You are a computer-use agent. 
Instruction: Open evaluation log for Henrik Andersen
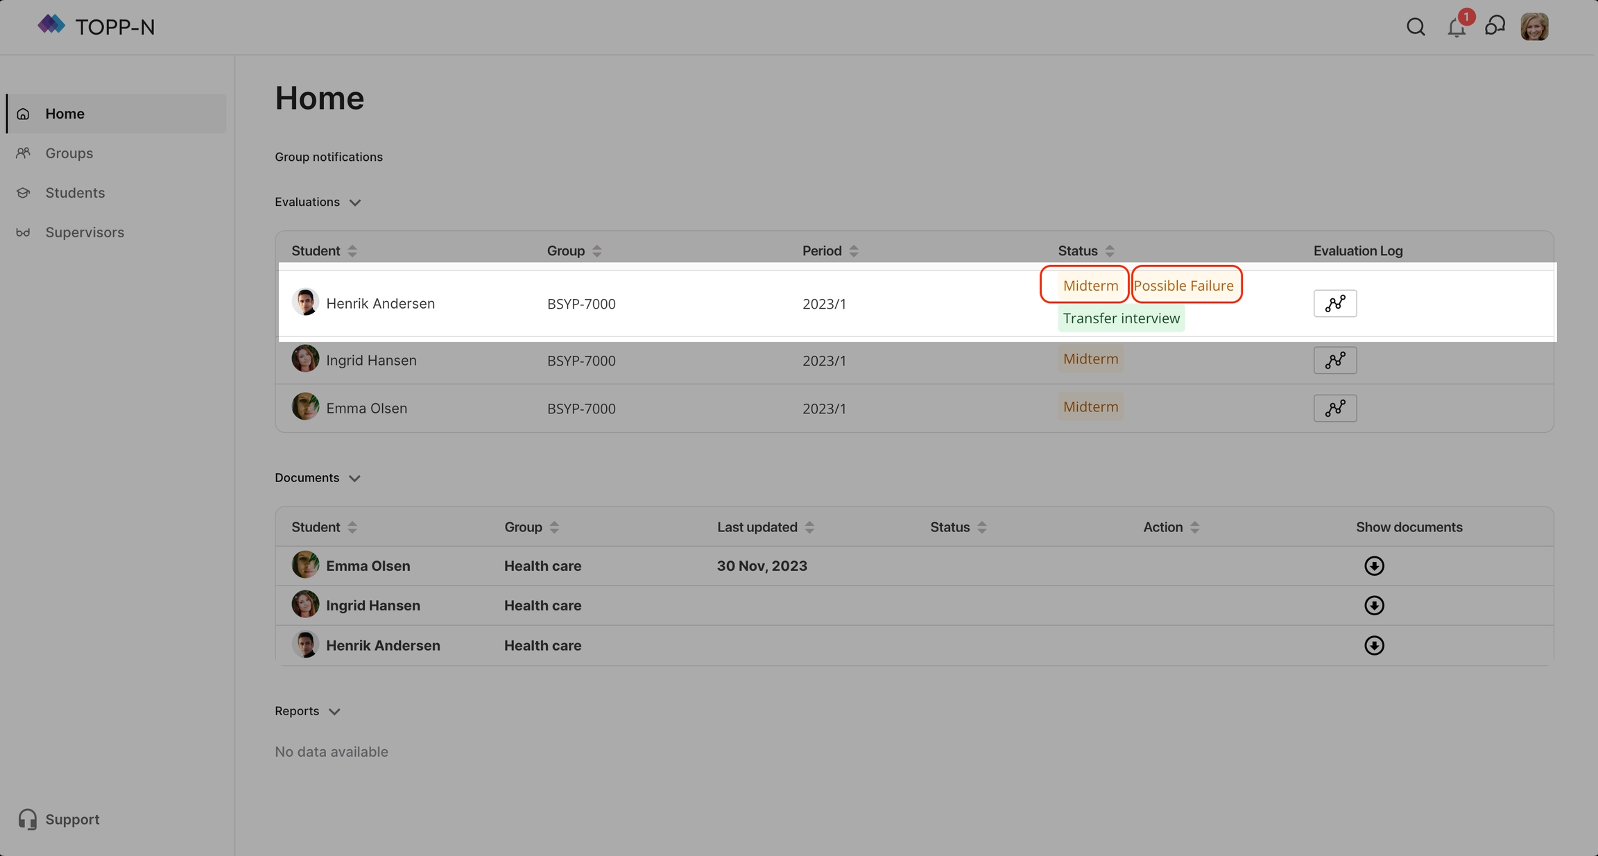pyautogui.click(x=1334, y=304)
